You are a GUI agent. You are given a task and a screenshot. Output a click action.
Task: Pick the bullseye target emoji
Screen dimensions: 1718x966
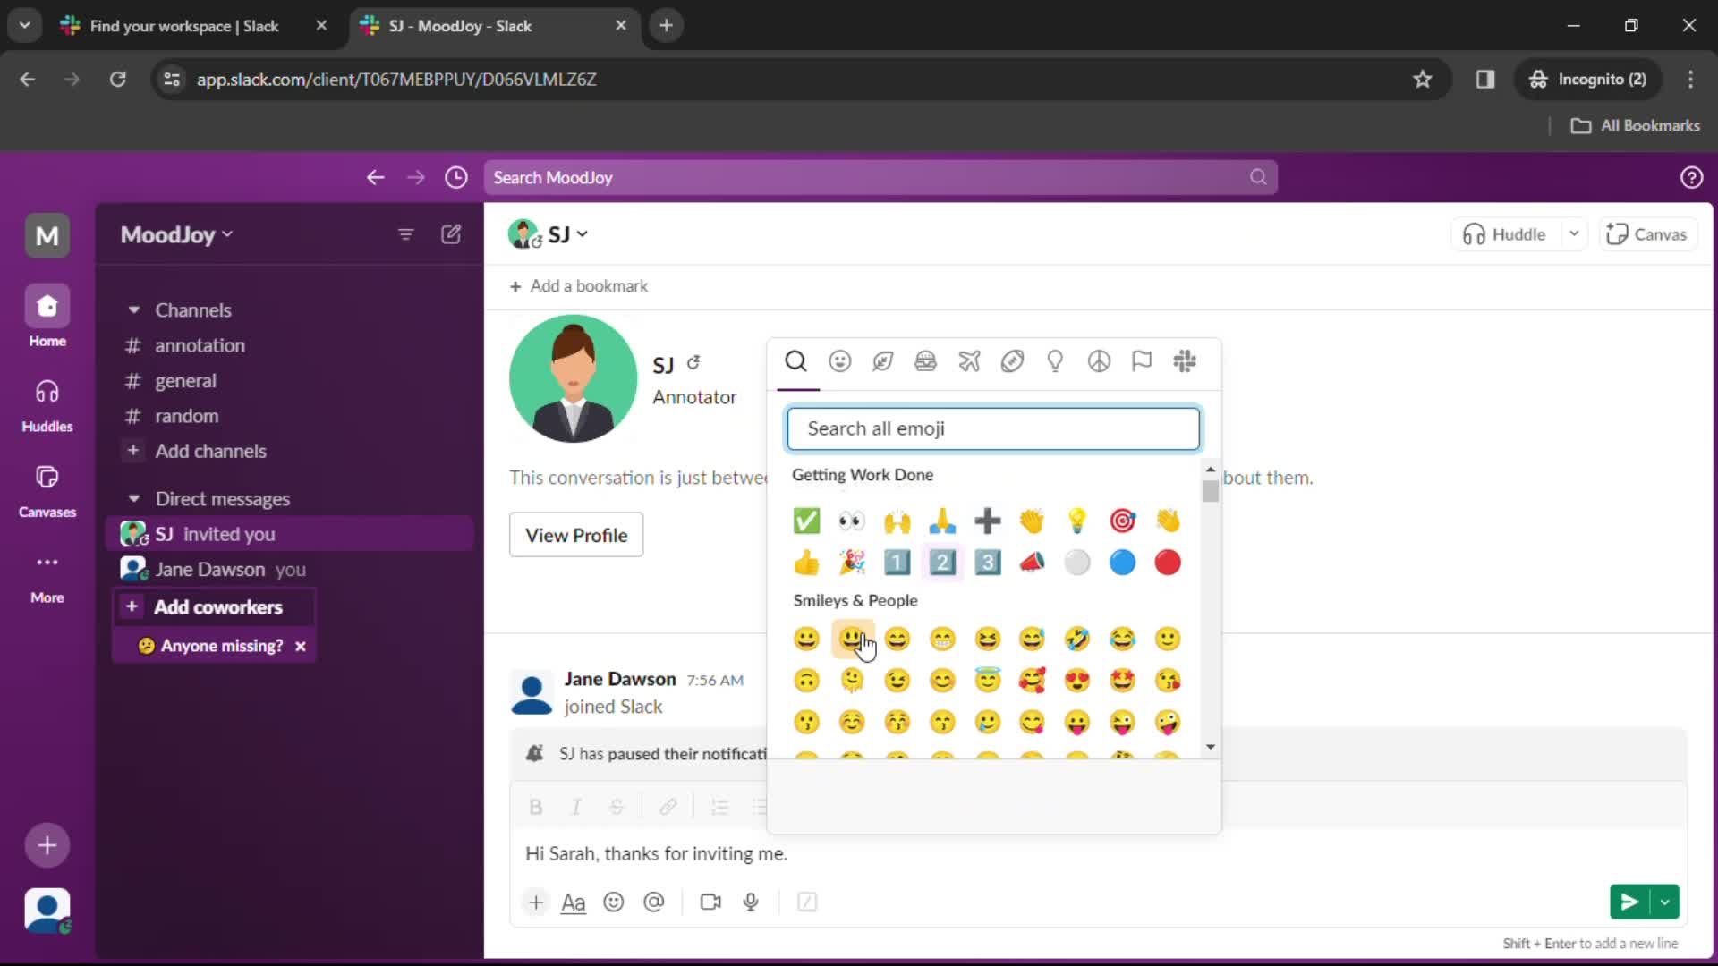(x=1122, y=521)
